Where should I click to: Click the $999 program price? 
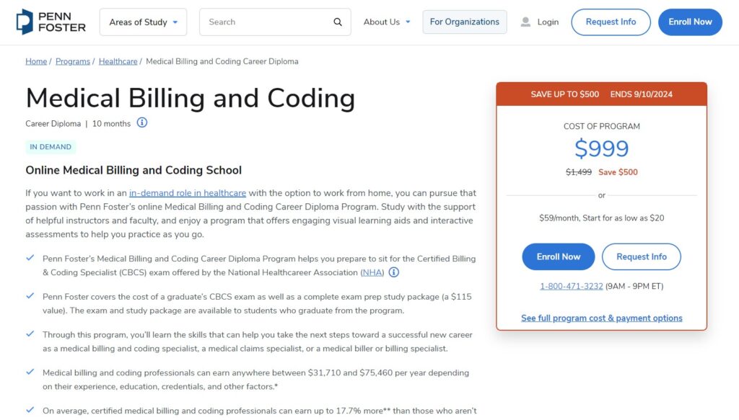click(602, 148)
